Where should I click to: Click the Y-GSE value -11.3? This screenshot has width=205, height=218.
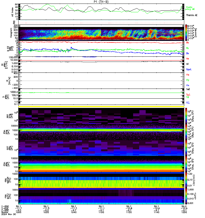74,208
